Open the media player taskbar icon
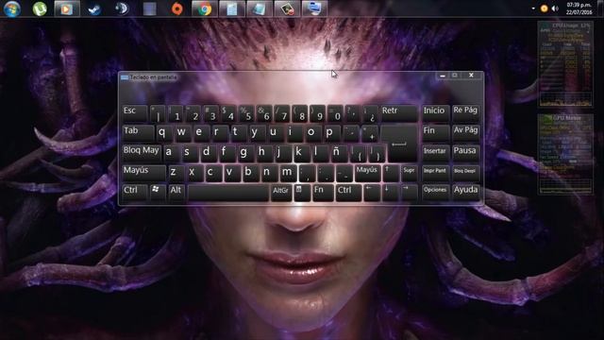The height and width of the screenshot is (340, 604). (x=67, y=8)
